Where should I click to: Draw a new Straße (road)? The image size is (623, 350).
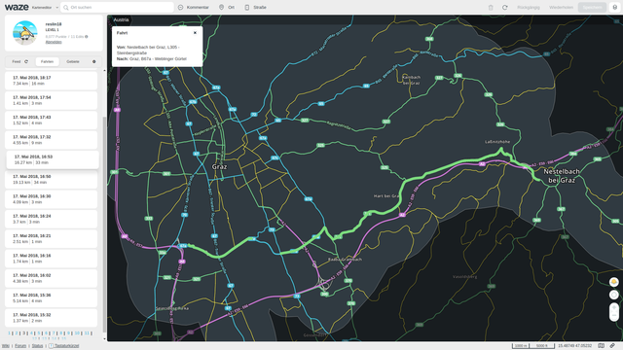tap(255, 8)
